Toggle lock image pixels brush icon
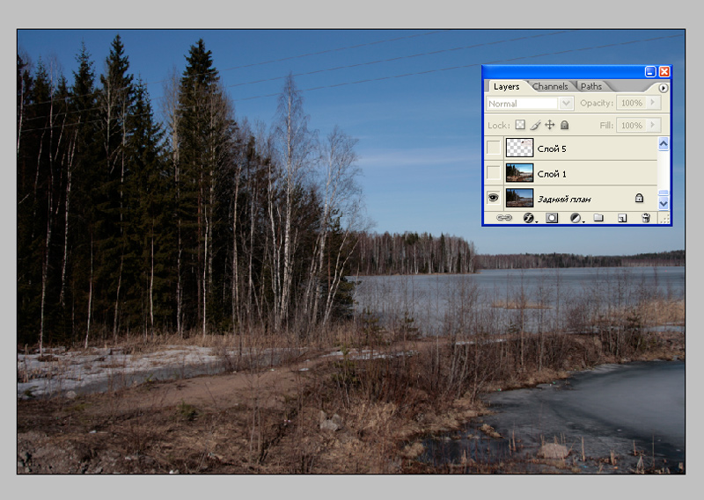Screen dimensions: 704x500 click(535, 125)
